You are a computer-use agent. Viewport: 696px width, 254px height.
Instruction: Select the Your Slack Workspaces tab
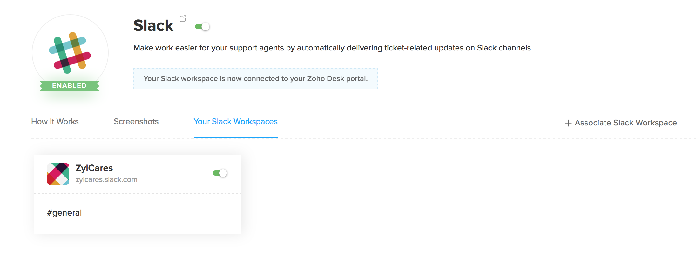click(x=235, y=122)
